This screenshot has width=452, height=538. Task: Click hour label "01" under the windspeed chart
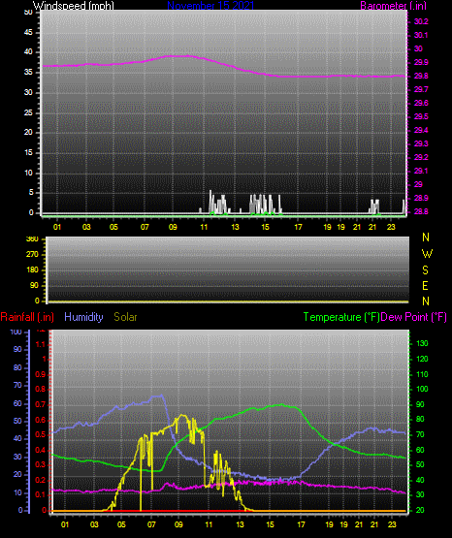[x=57, y=227]
